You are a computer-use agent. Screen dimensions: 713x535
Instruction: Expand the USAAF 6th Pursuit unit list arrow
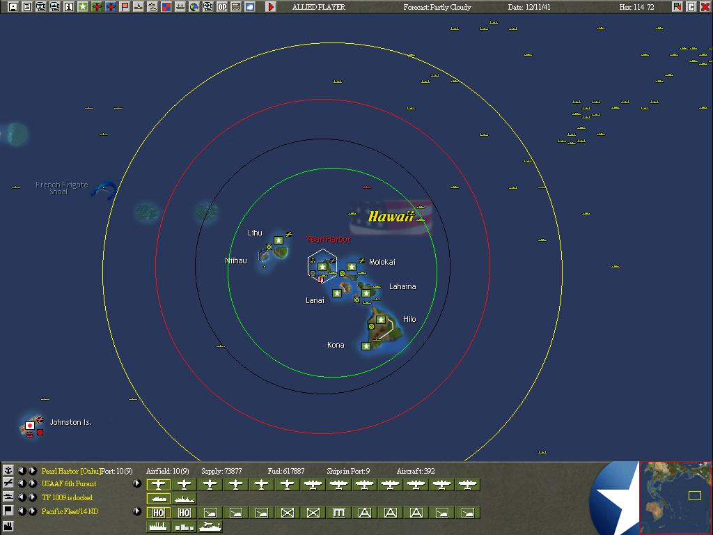click(x=137, y=483)
